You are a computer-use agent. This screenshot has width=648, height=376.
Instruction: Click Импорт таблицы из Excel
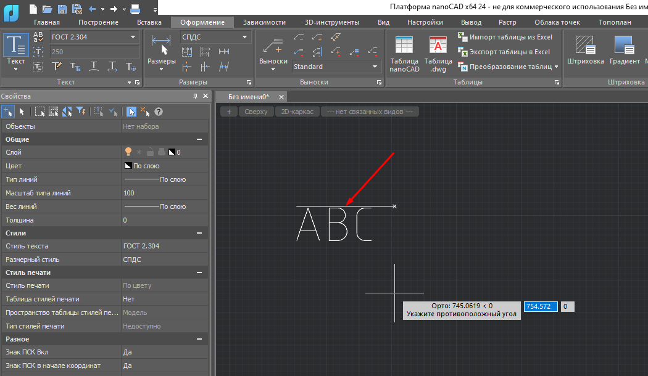coord(505,37)
